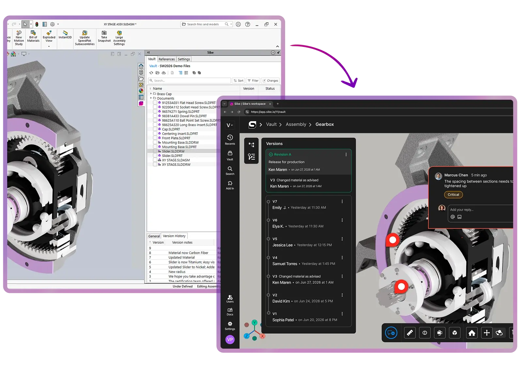Check box for XY STAGE.SLDASM
This screenshot has height=391, width=522.
coord(155,160)
